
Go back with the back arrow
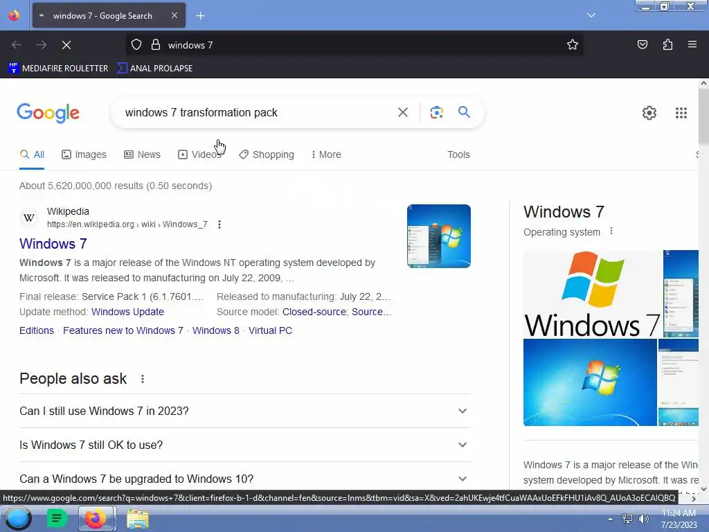tap(17, 45)
